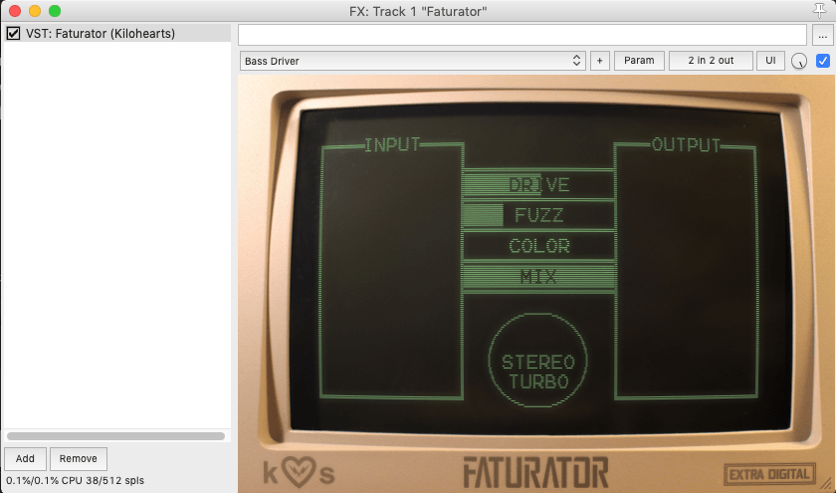This screenshot has height=493, width=836.
Task: Adjust the MIX slider
Action: [538, 277]
